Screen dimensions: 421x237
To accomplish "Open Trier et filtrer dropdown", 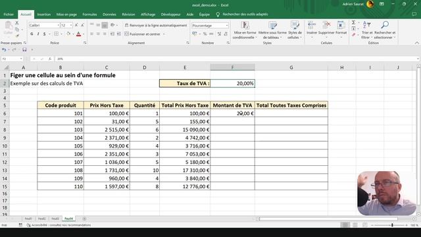I will click(367, 30).
